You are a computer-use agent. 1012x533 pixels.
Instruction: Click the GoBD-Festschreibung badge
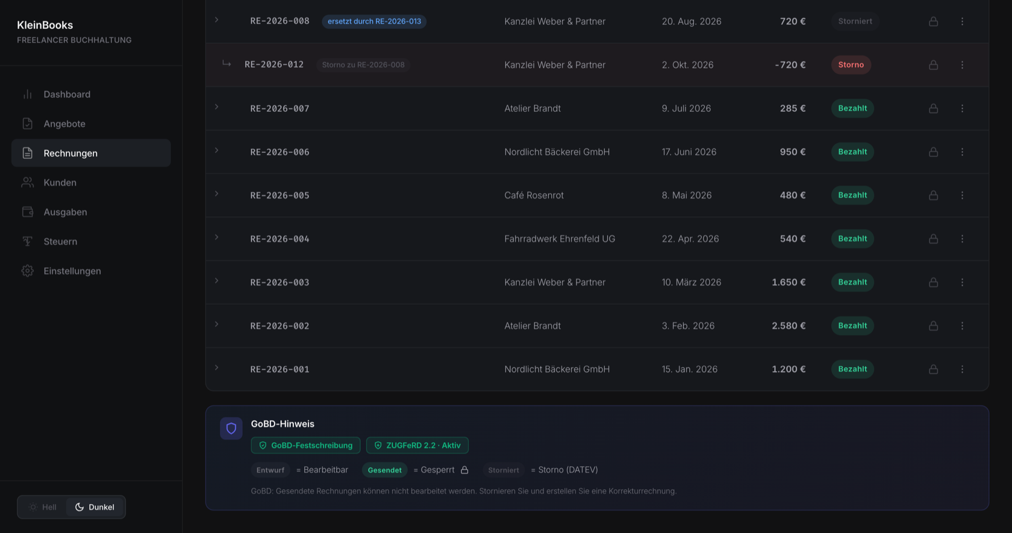pos(305,445)
